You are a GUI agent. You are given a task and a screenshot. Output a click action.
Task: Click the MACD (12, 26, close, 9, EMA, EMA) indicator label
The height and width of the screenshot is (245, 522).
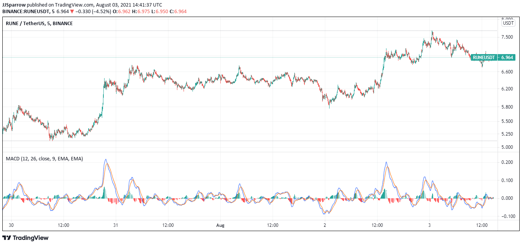(44, 158)
